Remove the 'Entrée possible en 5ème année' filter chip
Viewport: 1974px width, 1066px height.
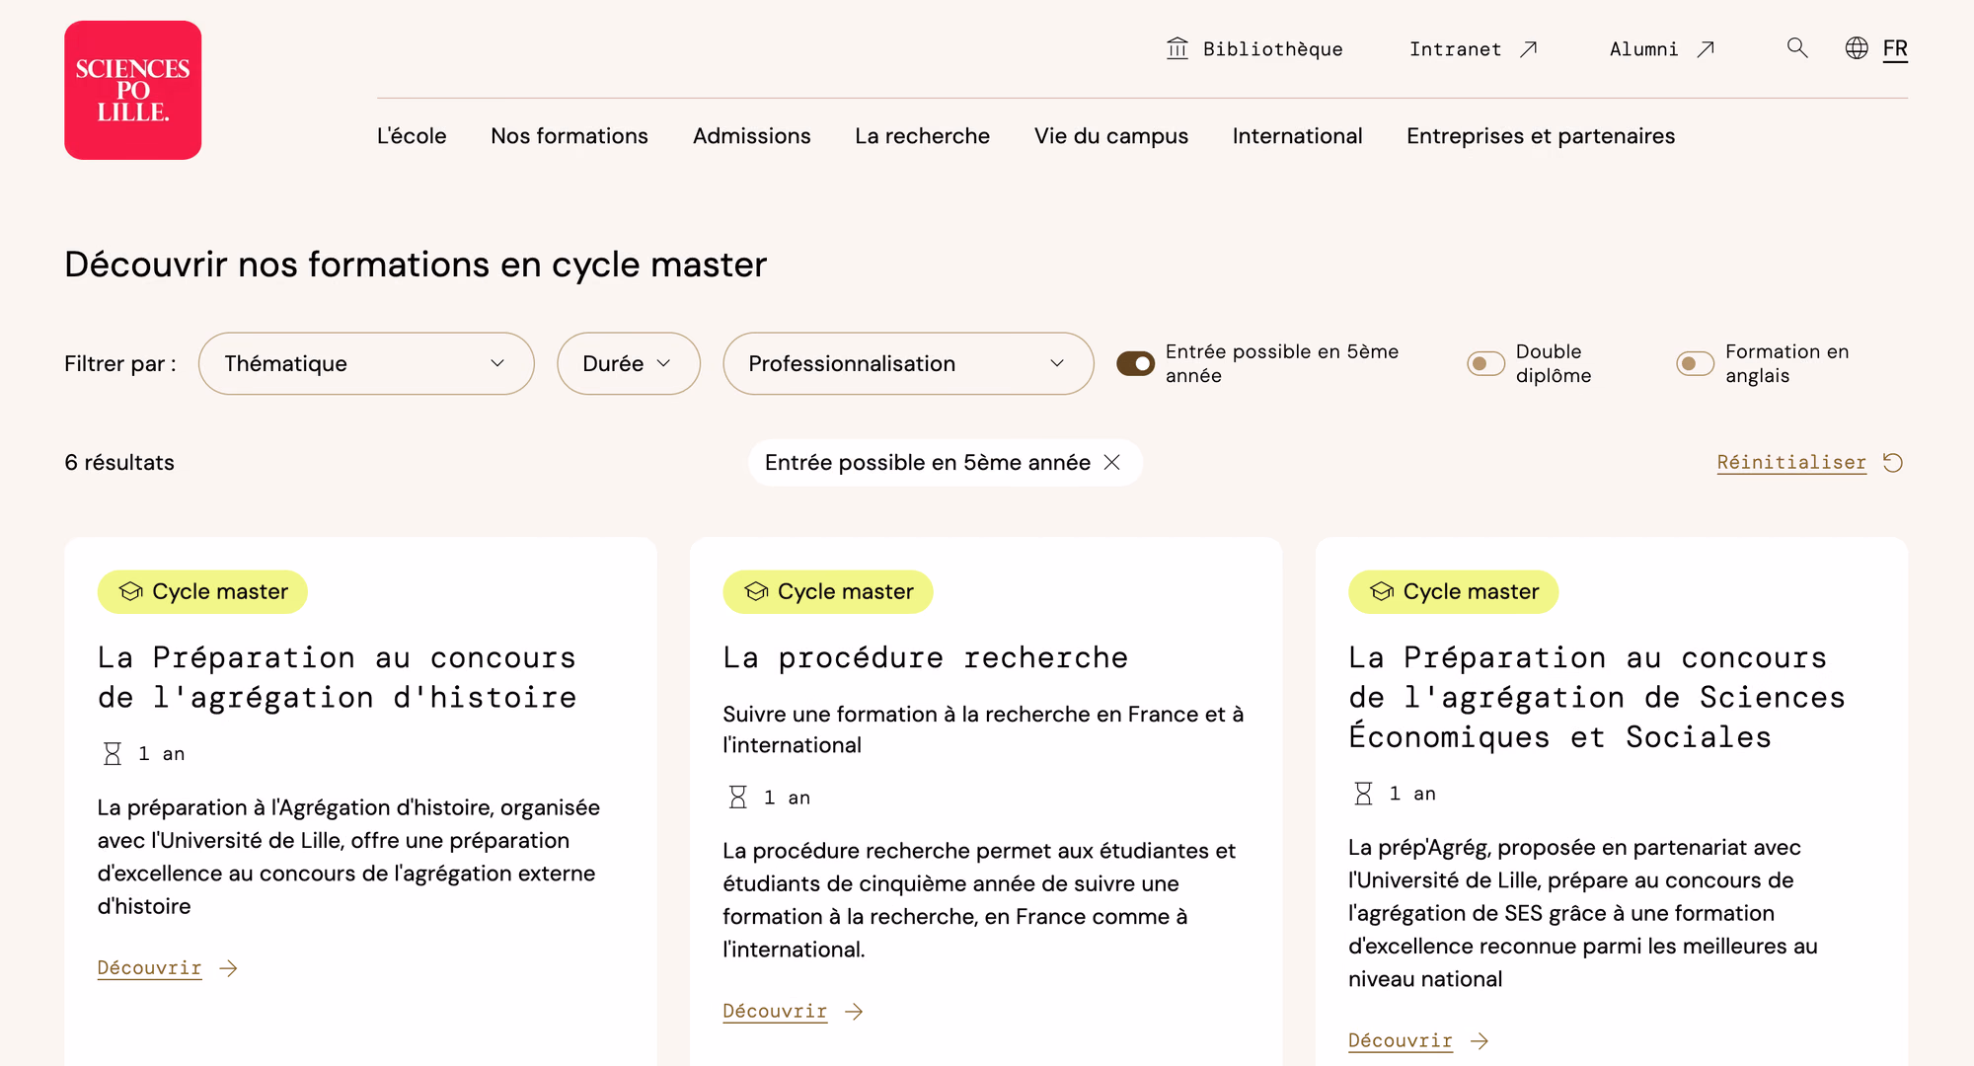1112,462
